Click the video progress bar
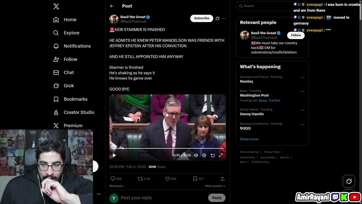The image size is (362, 204). click(167, 148)
